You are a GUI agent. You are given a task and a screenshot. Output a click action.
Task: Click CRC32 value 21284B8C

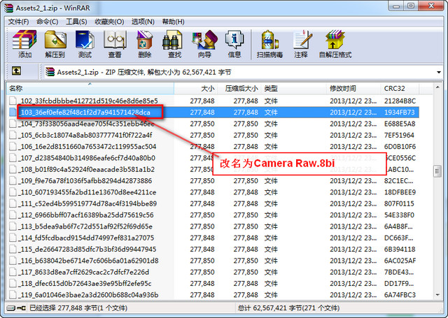(400, 101)
